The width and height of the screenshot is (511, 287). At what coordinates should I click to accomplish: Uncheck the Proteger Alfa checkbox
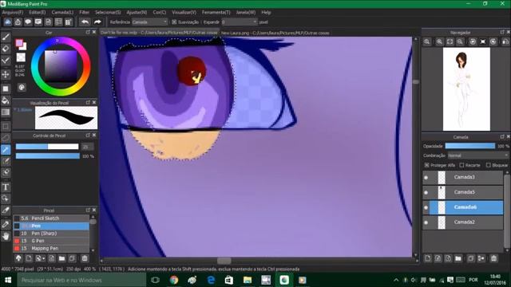tap(426, 165)
